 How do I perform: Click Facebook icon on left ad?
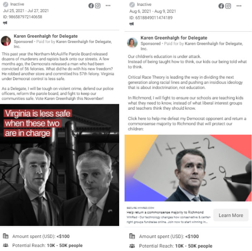[x=91, y=6]
